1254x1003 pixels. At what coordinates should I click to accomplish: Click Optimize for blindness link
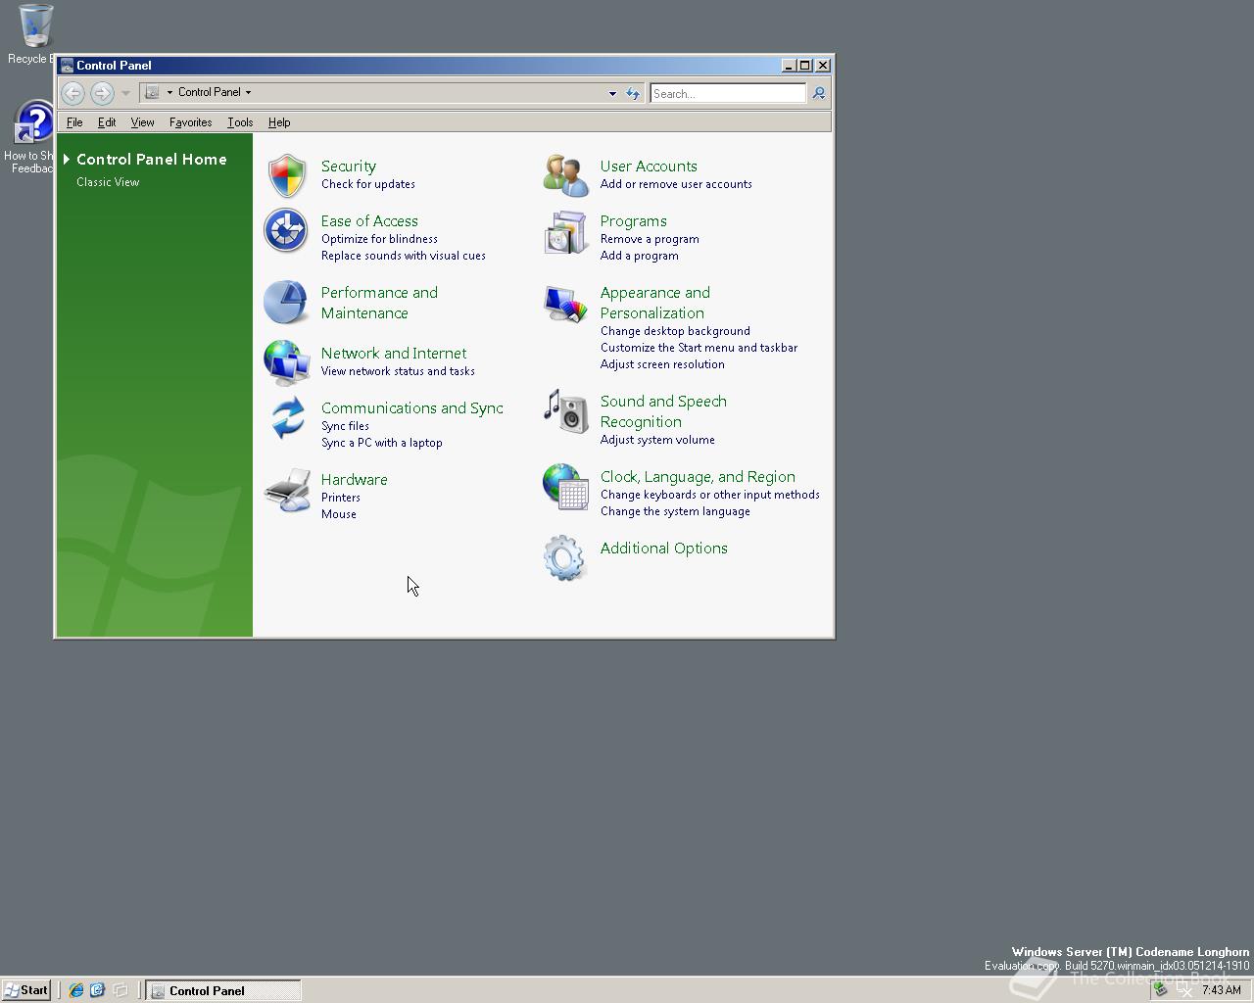point(379,239)
